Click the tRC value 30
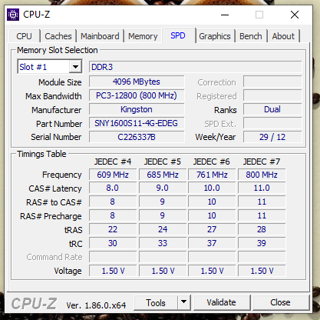The width and height of the screenshot is (320, 320). coord(113,243)
